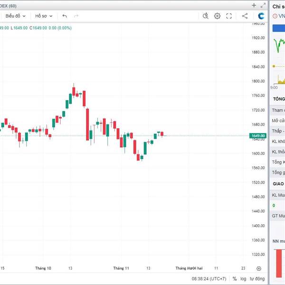The height and width of the screenshot is (285, 285).
Task: Click the redo arrow icon
Action: pyautogui.click(x=76, y=16)
